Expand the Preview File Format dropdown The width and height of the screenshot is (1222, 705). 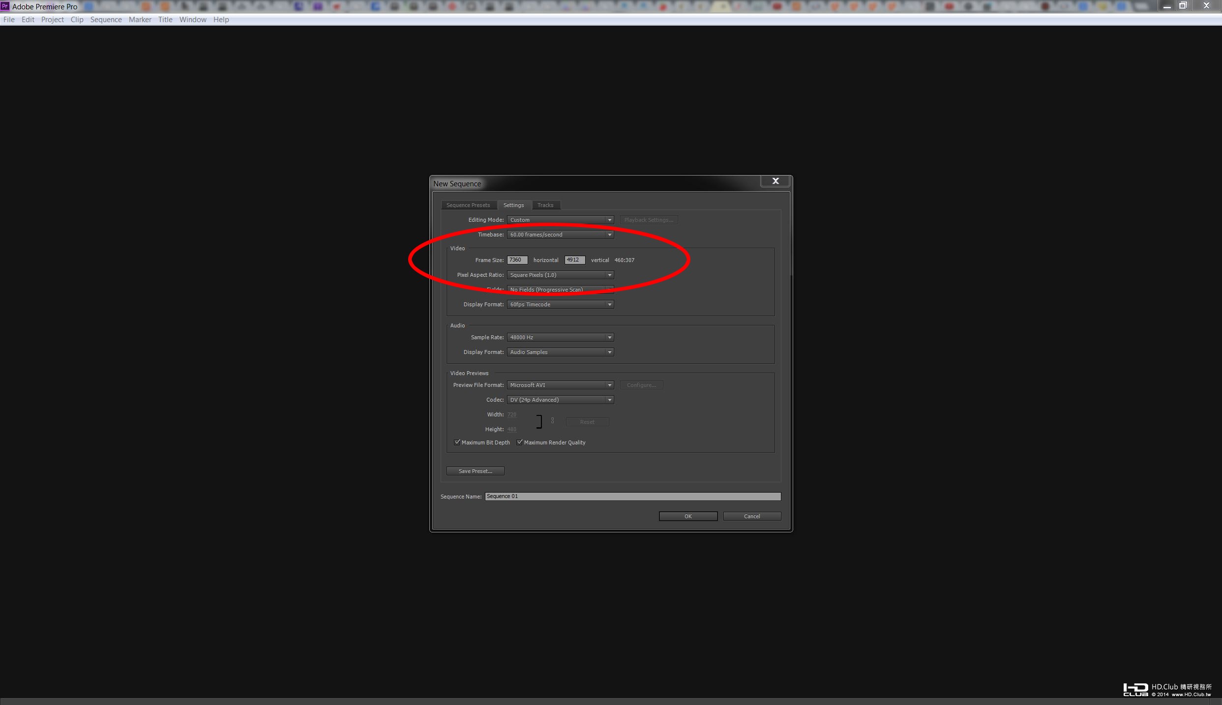click(560, 385)
